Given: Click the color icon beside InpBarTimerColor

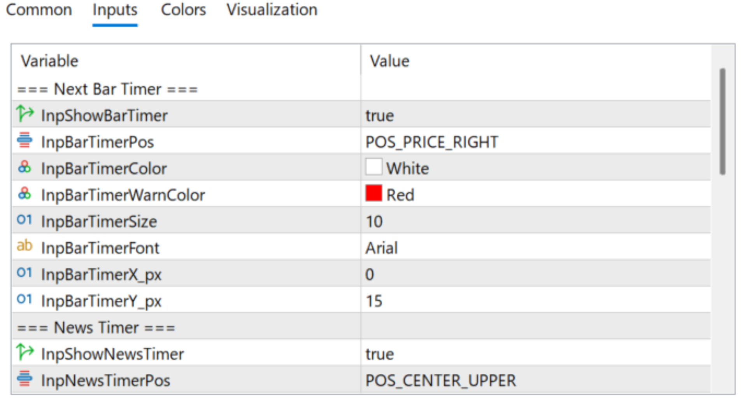Looking at the screenshot, I should [x=25, y=168].
